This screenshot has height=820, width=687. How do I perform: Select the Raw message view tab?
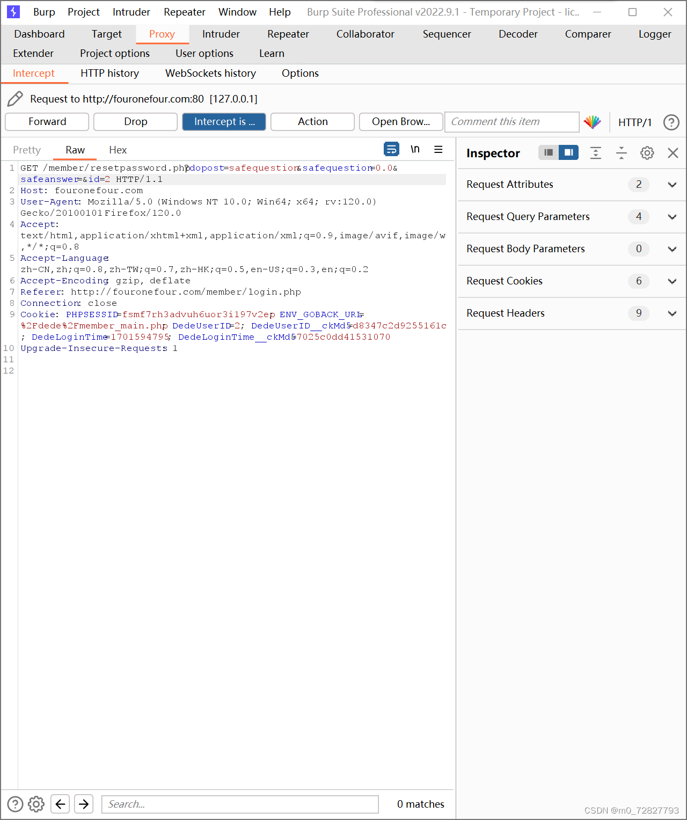pos(75,150)
